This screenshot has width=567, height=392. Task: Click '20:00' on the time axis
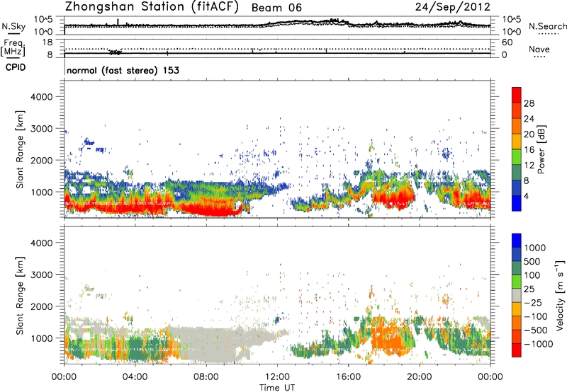click(x=419, y=377)
